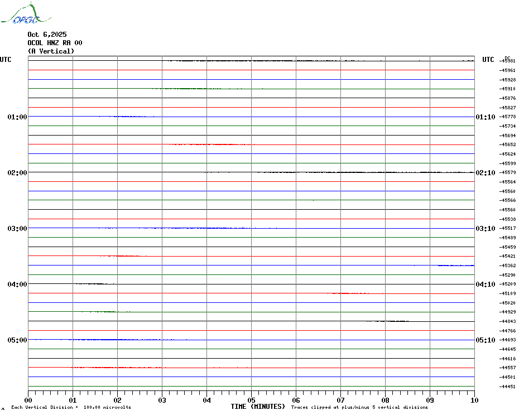Click the 01:10 label on right axis
519x415 pixels.
[x=485, y=117]
